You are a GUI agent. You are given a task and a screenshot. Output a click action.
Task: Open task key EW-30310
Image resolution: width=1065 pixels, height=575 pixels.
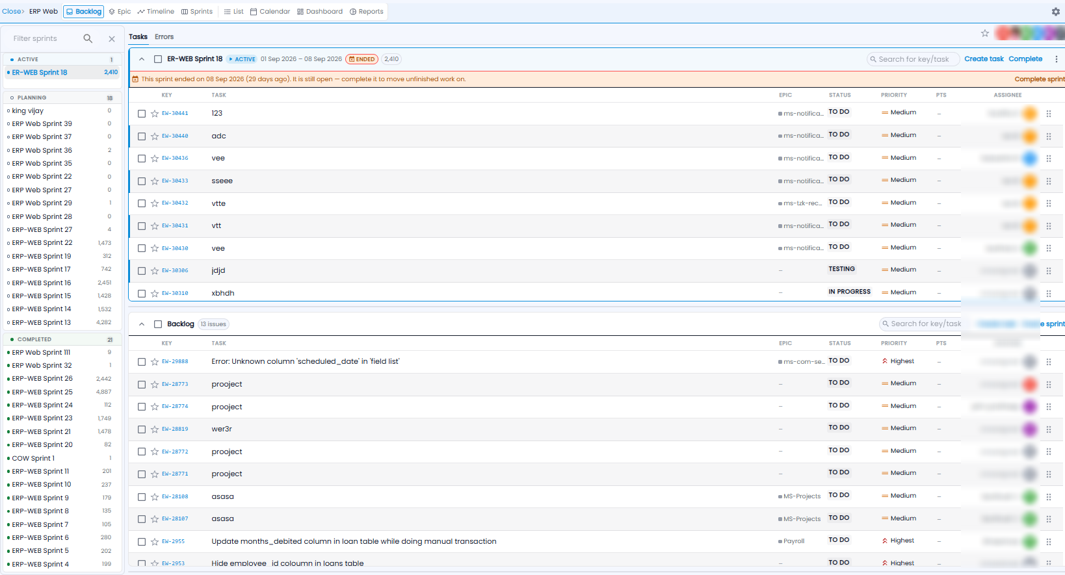point(175,294)
